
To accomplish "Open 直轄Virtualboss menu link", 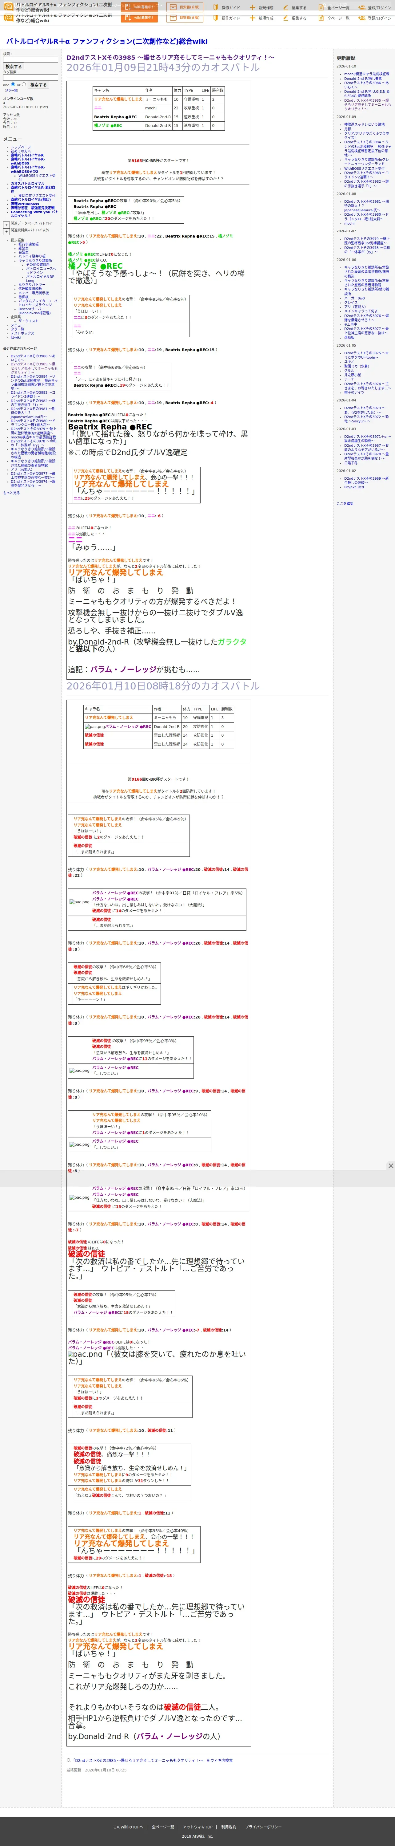I will click(25, 204).
